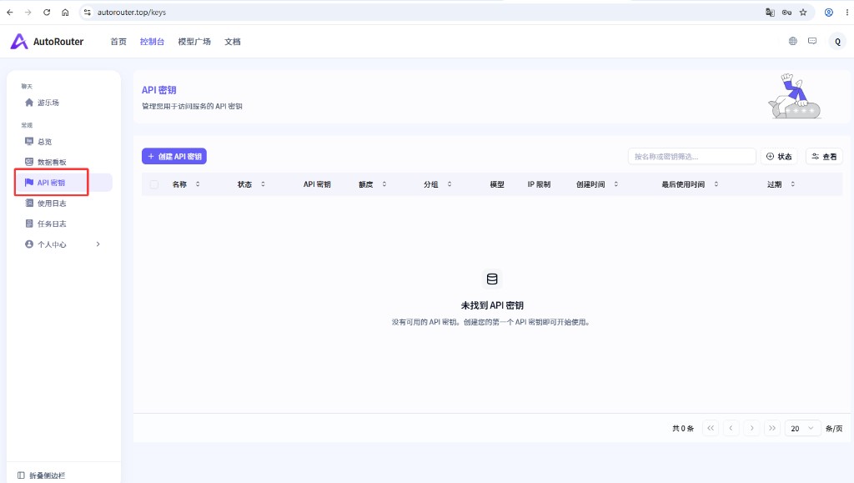
Task: Sort by 状态 column arrows
Action: pos(263,184)
